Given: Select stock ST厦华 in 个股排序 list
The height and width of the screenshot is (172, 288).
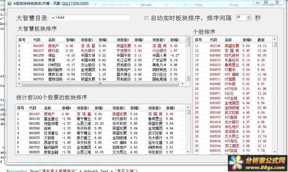Looking at the screenshot, I should click(x=233, y=70).
